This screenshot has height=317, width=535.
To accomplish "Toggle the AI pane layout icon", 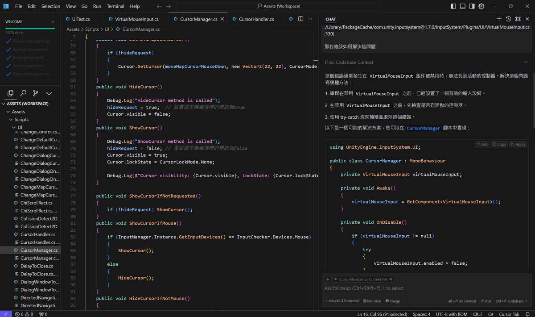I will click(472, 6).
